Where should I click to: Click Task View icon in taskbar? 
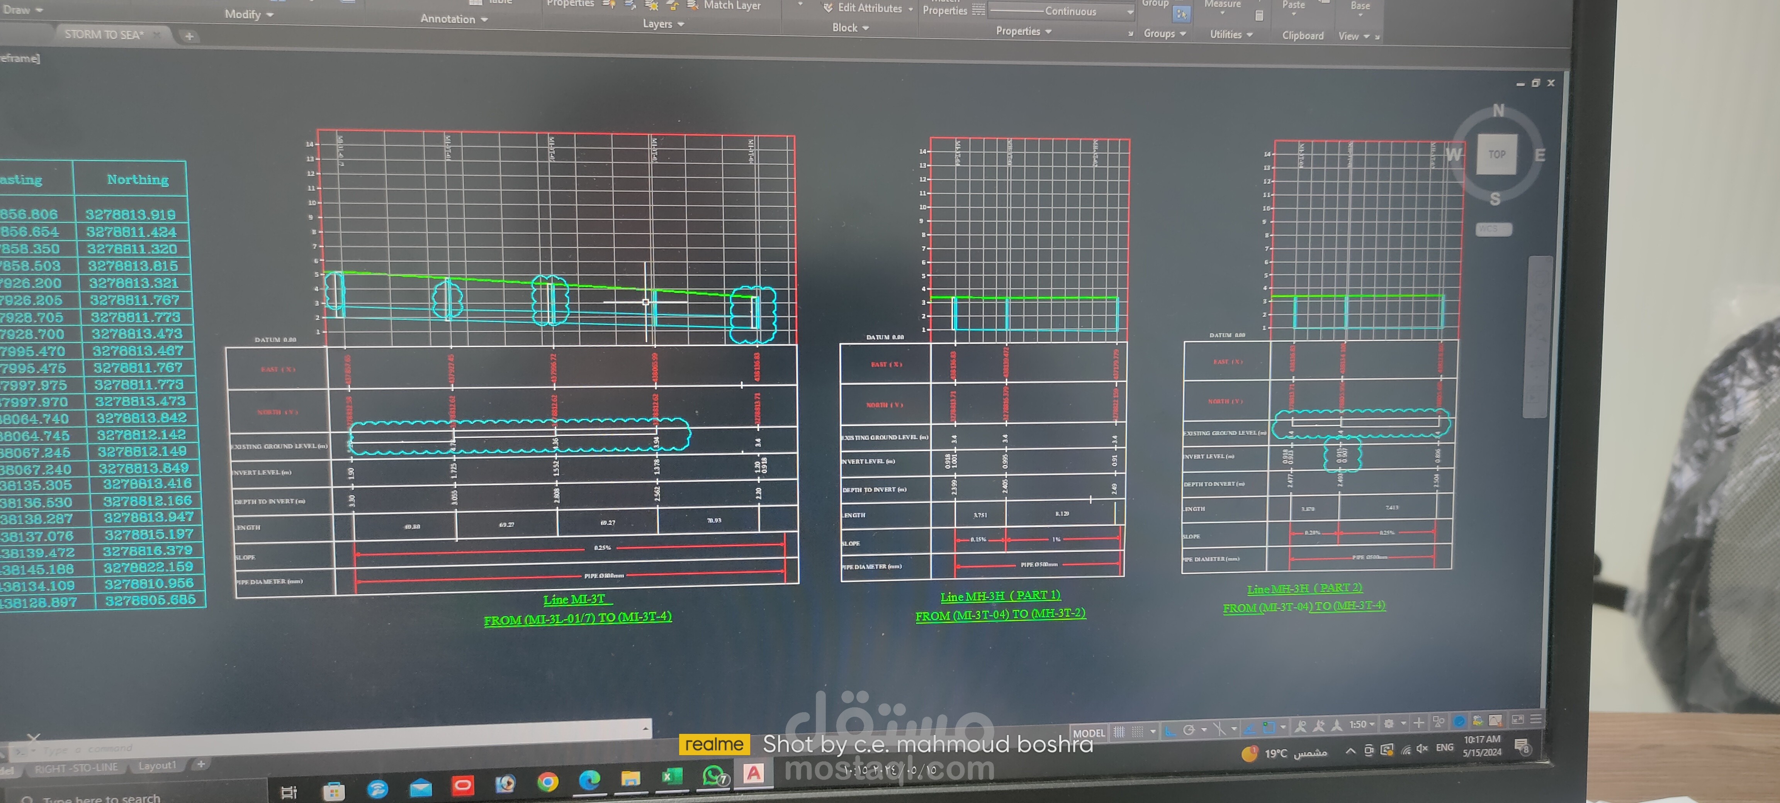[x=289, y=793]
